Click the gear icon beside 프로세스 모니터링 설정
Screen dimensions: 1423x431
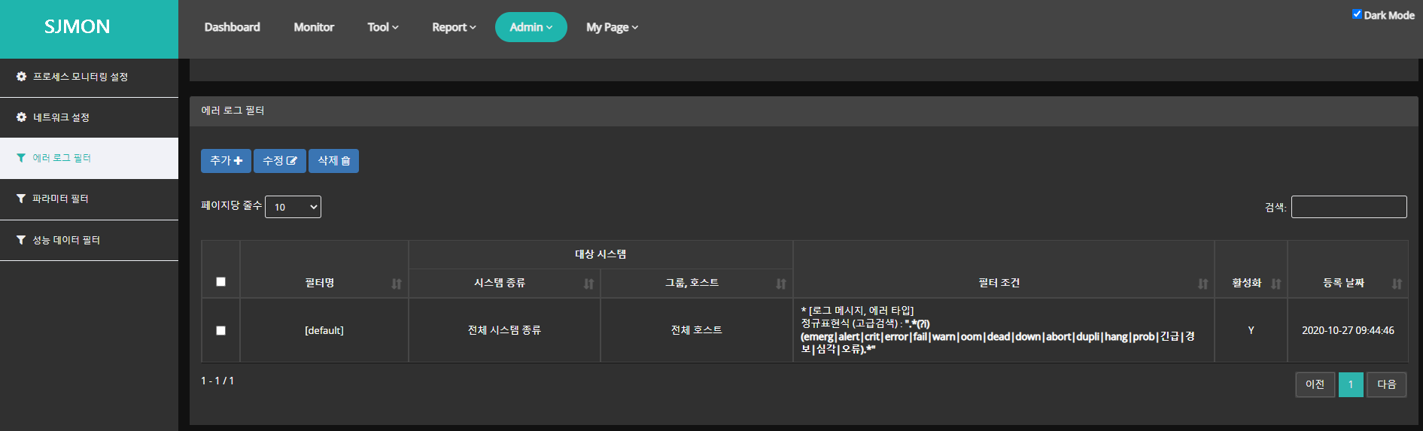coord(21,77)
